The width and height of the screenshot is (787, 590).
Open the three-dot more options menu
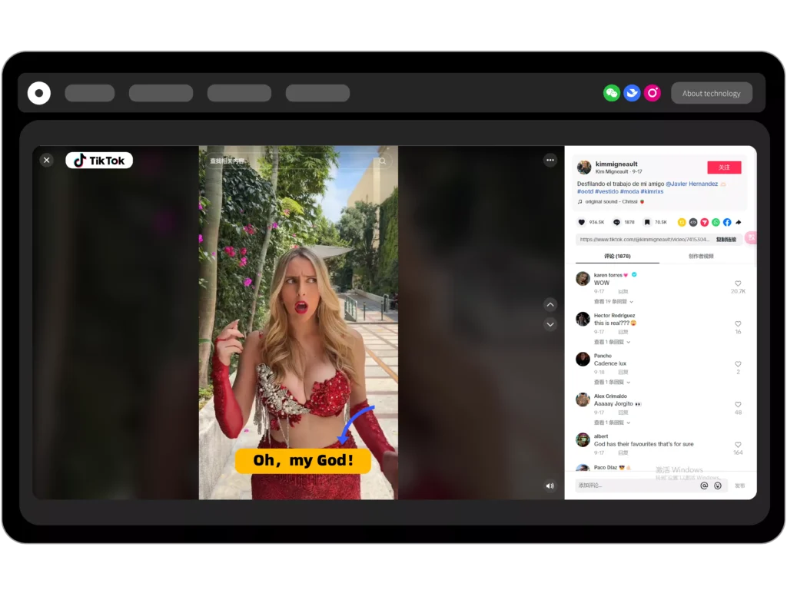click(550, 160)
